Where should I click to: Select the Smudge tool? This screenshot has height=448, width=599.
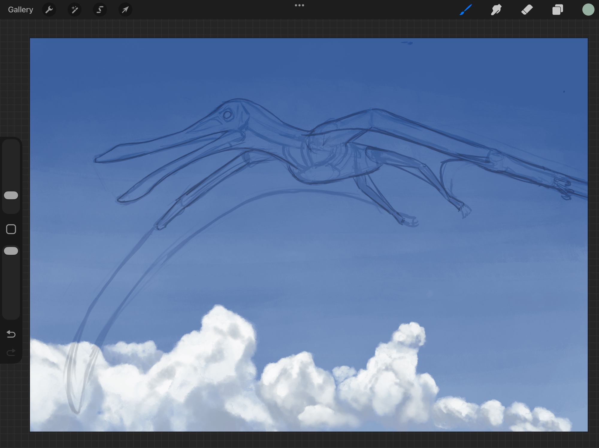pos(496,10)
